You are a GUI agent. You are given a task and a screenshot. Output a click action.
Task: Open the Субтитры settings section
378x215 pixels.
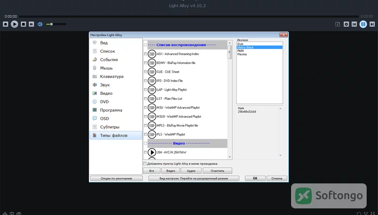[116, 127]
